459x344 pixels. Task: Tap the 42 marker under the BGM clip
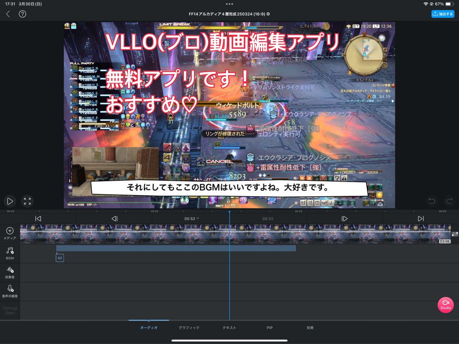coord(60,258)
